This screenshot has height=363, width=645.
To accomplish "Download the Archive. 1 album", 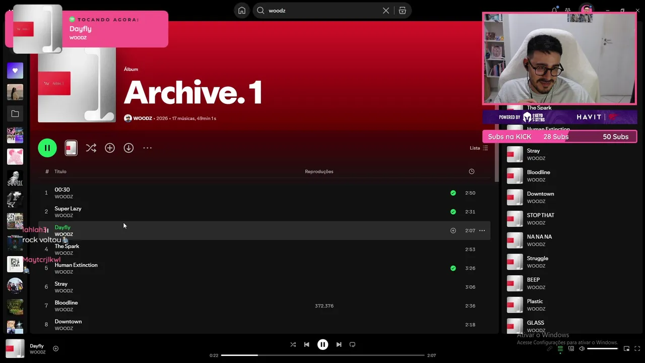I will point(128,148).
